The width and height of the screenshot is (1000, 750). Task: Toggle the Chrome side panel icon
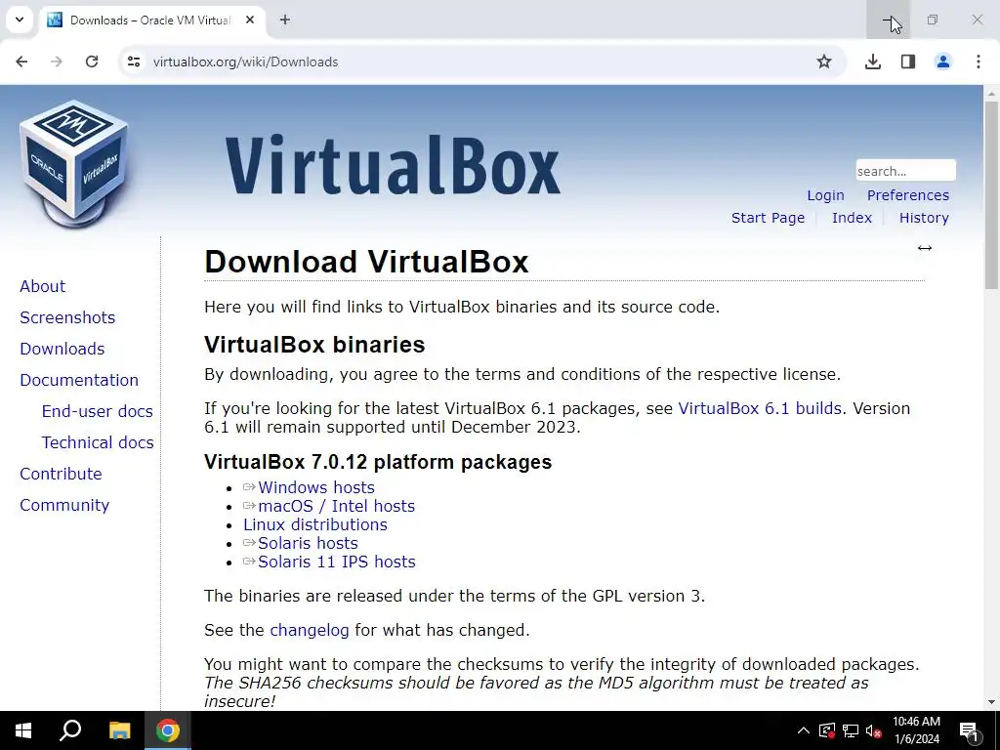pos(908,62)
